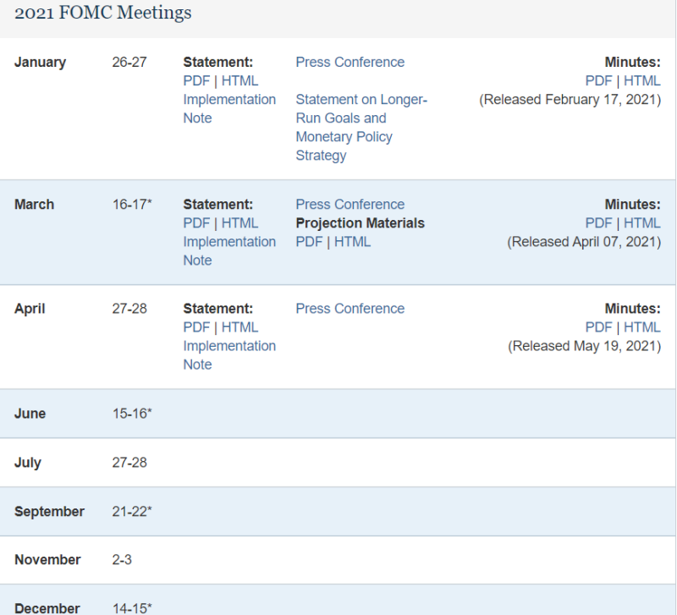Open April statement PDF link
This screenshot has height=615, width=677.
(195, 327)
